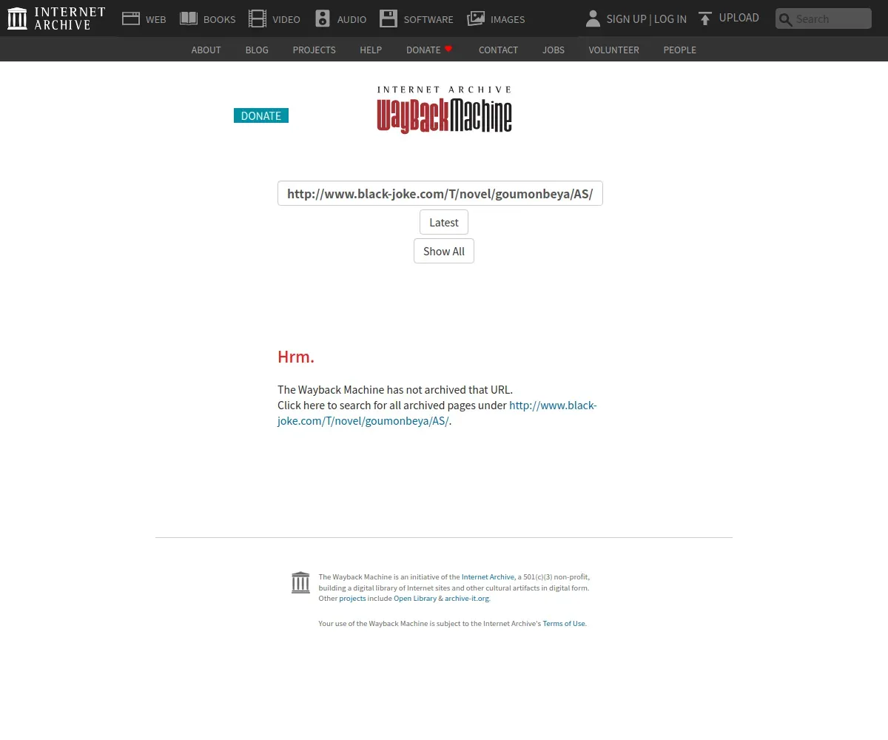Screen dimensions: 888x740
Task: Open the JOBS menu item
Action: 554,50
